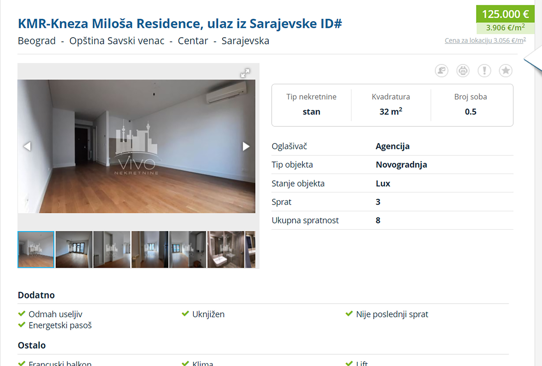This screenshot has height=366, width=542.
Task: Show the bathroom thumbnail photo
Action: 226,249
